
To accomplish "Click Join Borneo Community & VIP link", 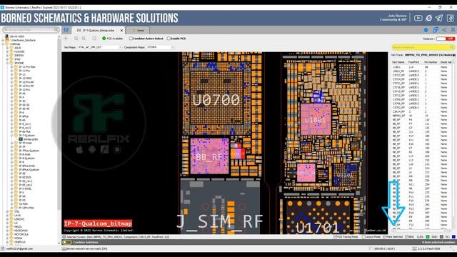I will point(393,18).
